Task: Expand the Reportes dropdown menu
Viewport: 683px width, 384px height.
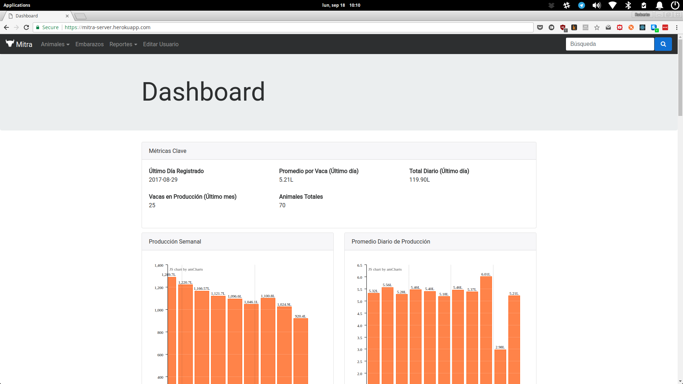Action: pyautogui.click(x=123, y=44)
